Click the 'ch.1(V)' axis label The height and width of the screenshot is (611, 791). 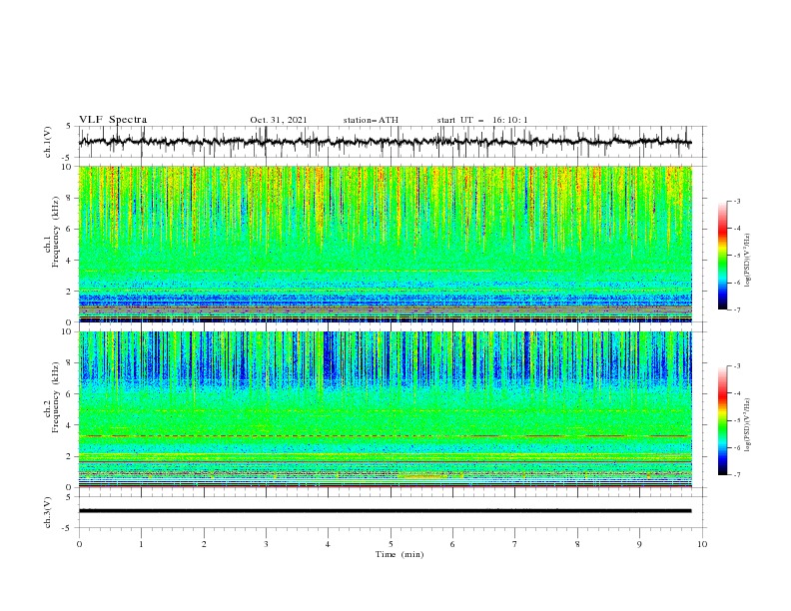coord(48,142)
